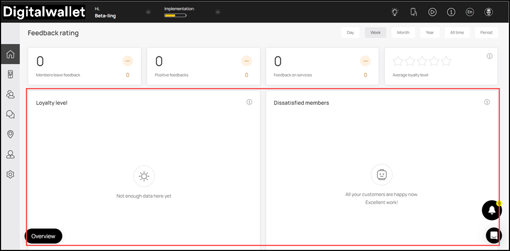Open the En language selector
The image size is (510, 251).
(469, 12)
